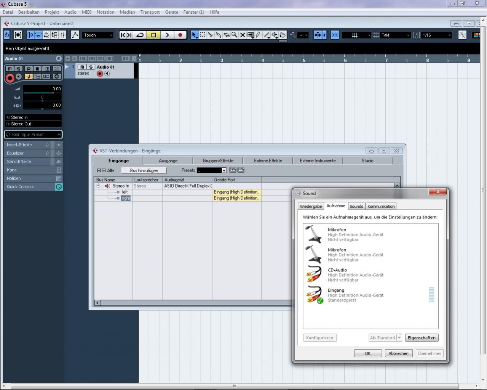This screenshot has height=390, width=487.
Task: Open the mixer from toolbar icon
Action: tap(63, 35)
